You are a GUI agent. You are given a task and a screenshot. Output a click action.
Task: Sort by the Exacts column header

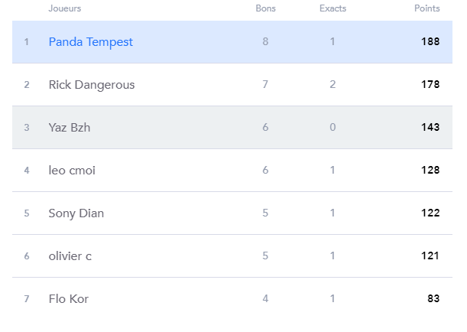332,8
